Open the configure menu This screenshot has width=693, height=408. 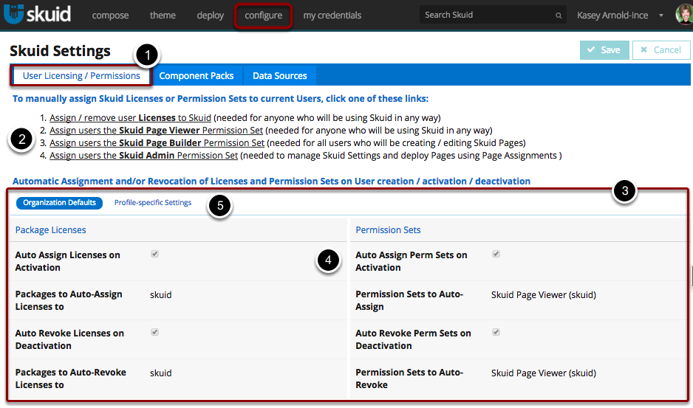click(x=263, y=15)
